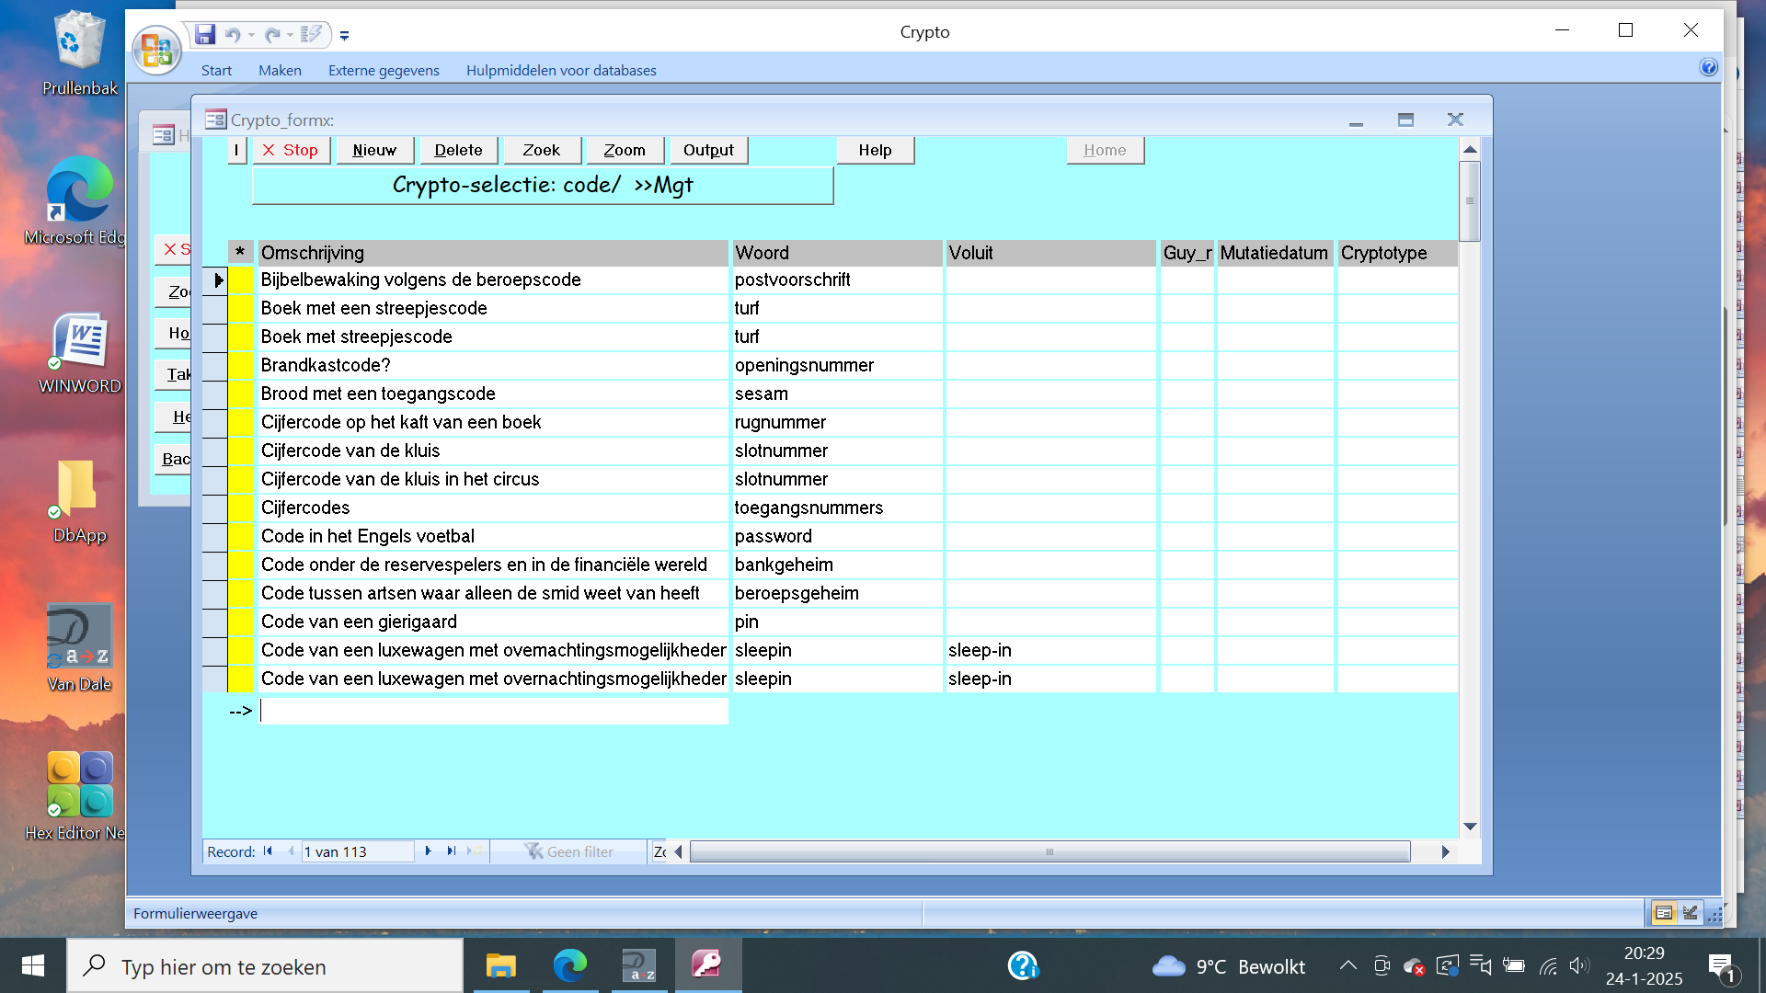Open File Explorer from the taskbar

pyautogui.click(x=501, y=965)
